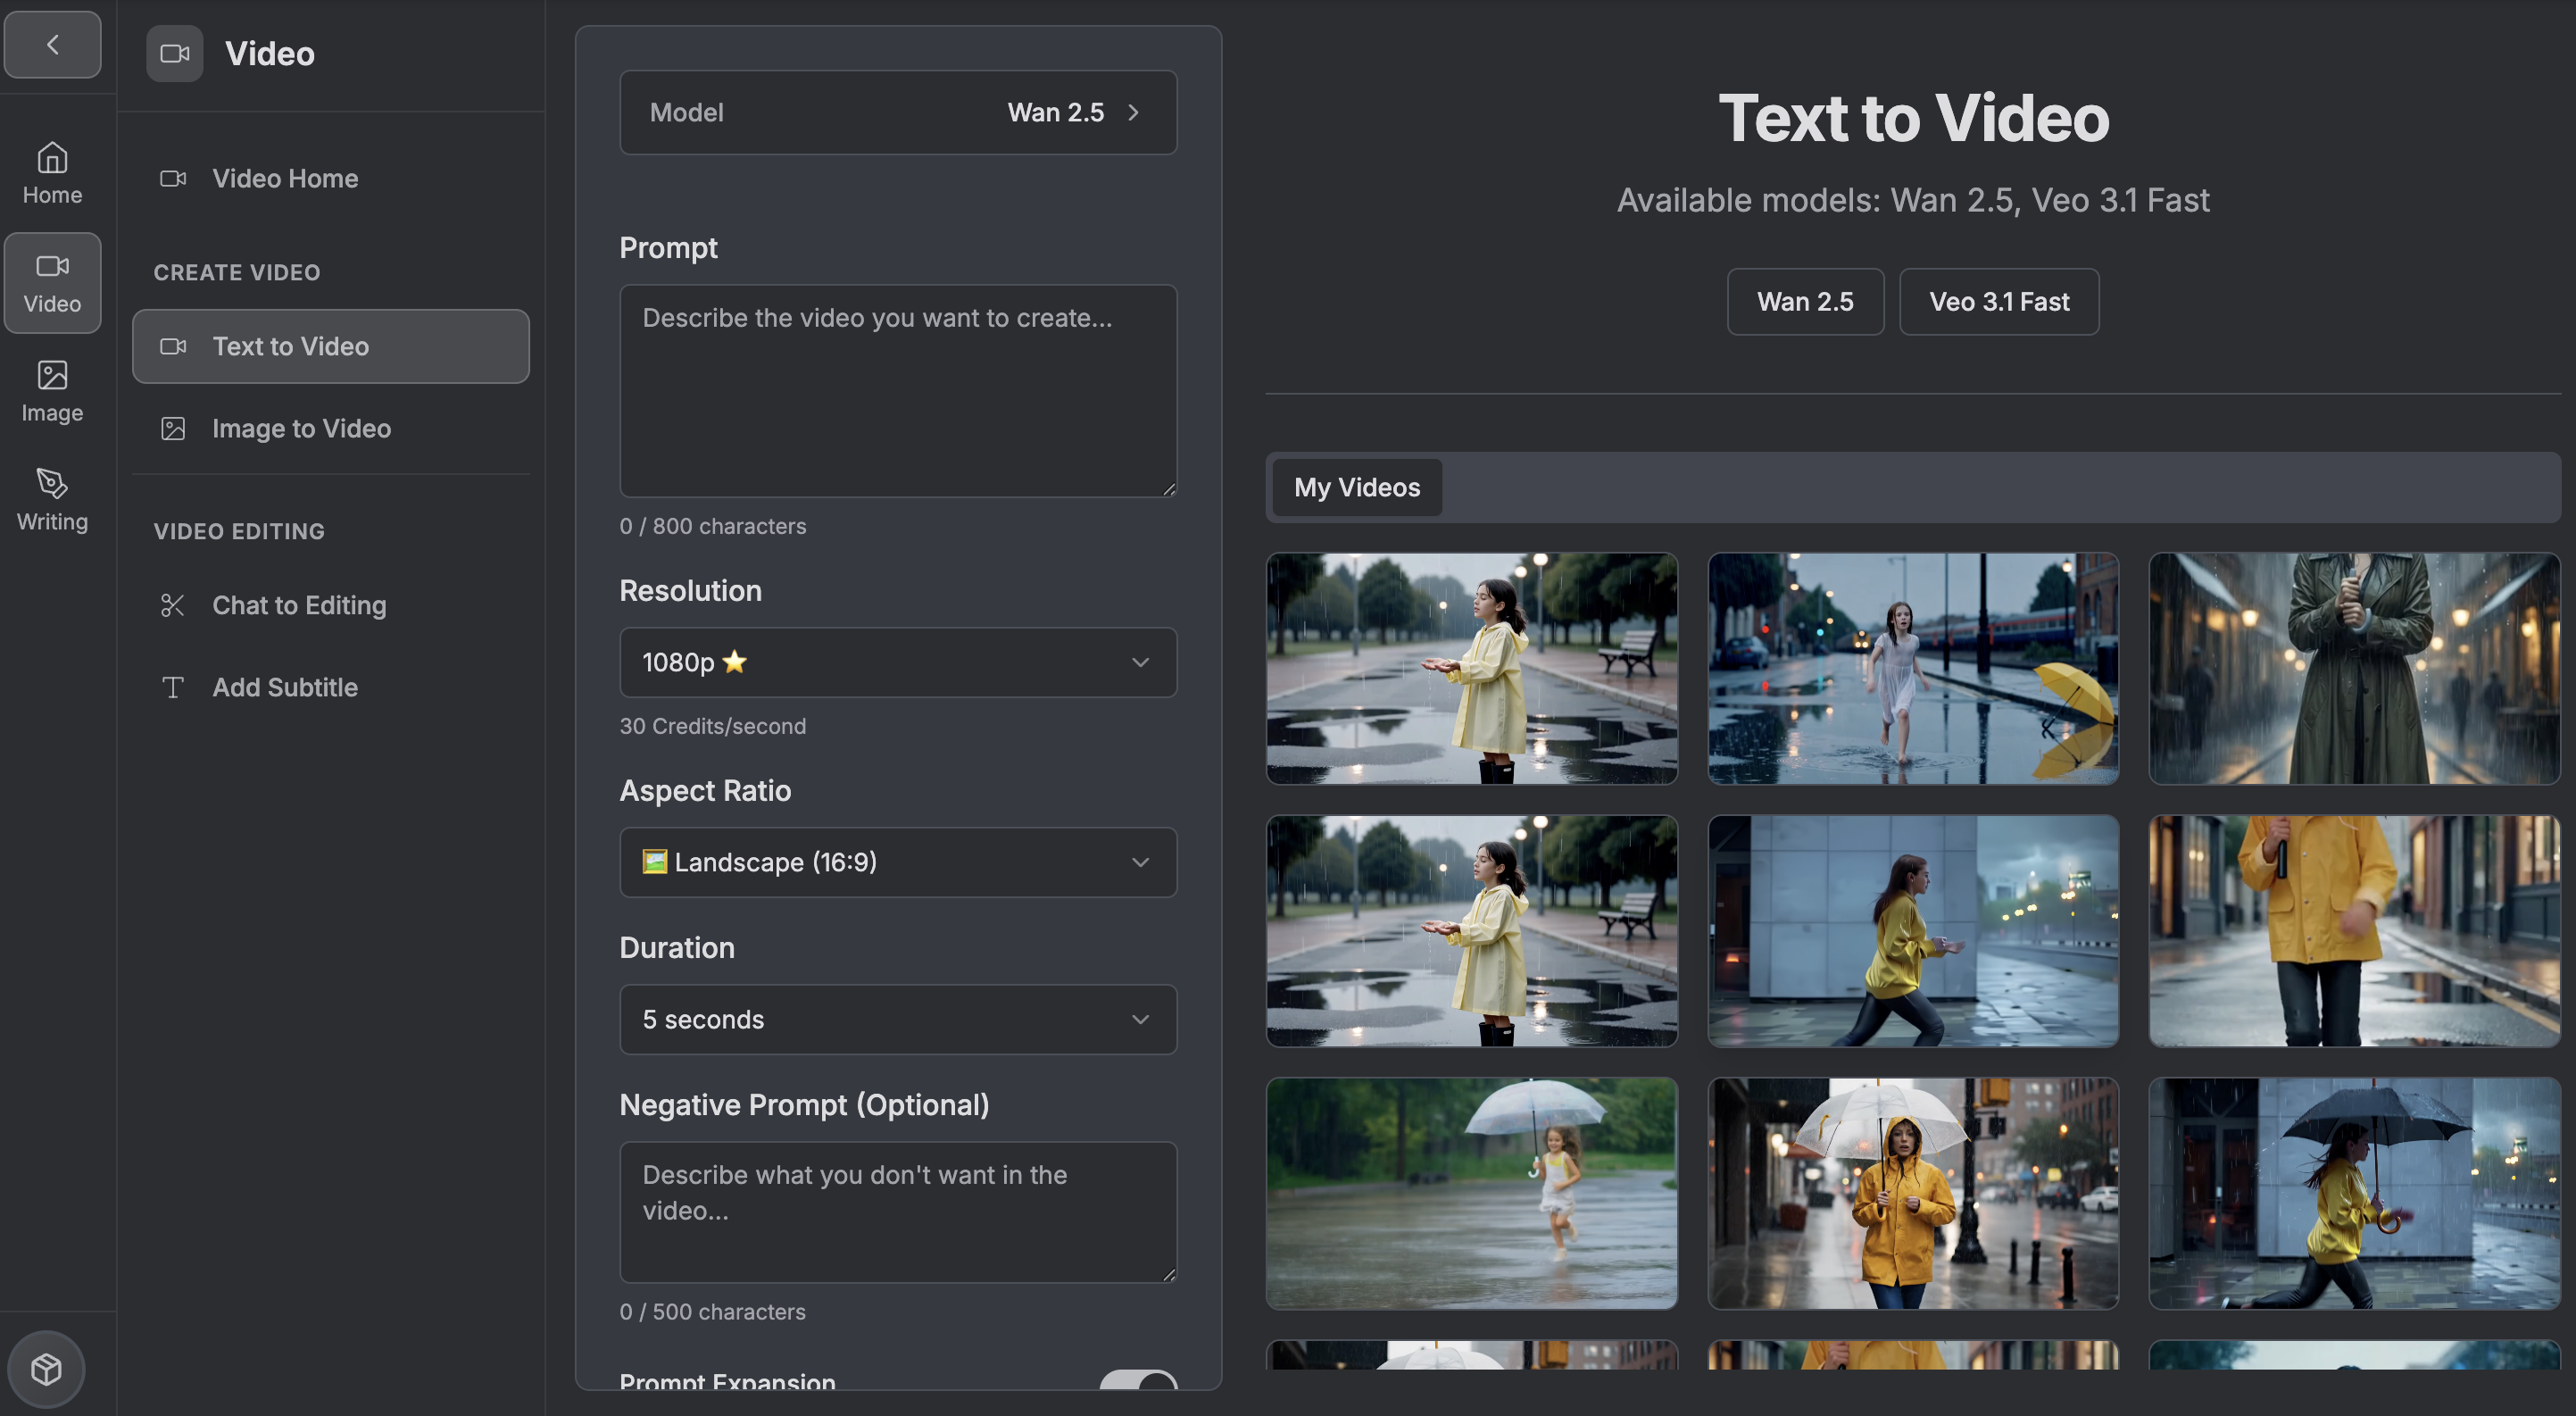
Task: Open the Model selector showing Wan 2.5
Action: click(x=897, y=112)
